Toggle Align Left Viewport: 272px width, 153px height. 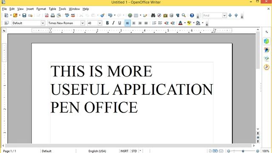coord(127,23)
